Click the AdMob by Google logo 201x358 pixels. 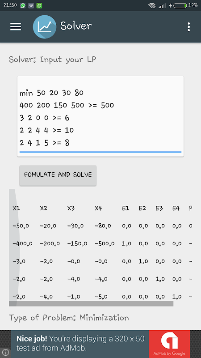click(x=169, y=344)
